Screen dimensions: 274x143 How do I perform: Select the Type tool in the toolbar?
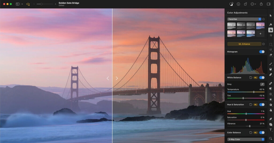pos(271,130)
